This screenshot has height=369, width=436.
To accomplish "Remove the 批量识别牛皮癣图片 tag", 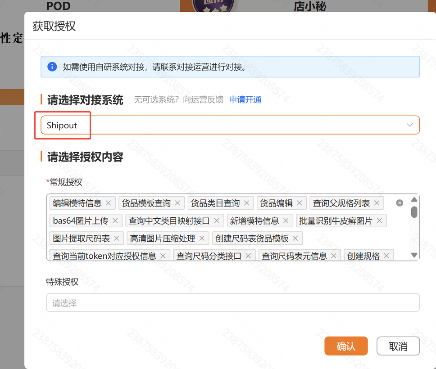I will [x=379, y=221].
